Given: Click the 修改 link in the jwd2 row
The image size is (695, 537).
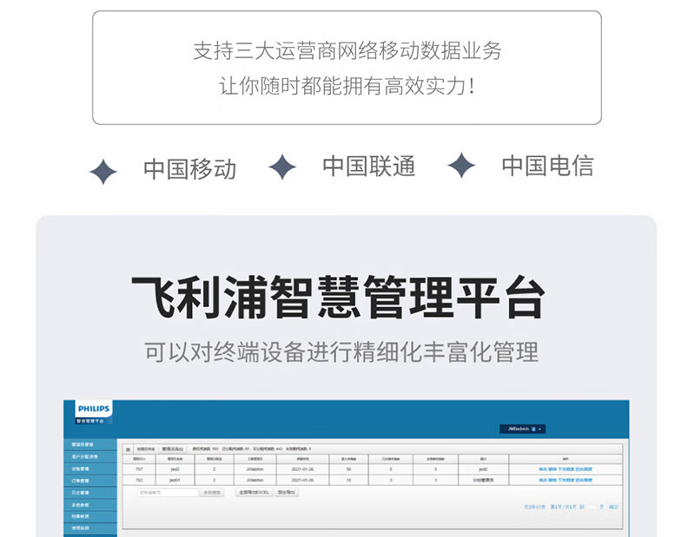Looking at the screenshot, I should click(543, 468).
